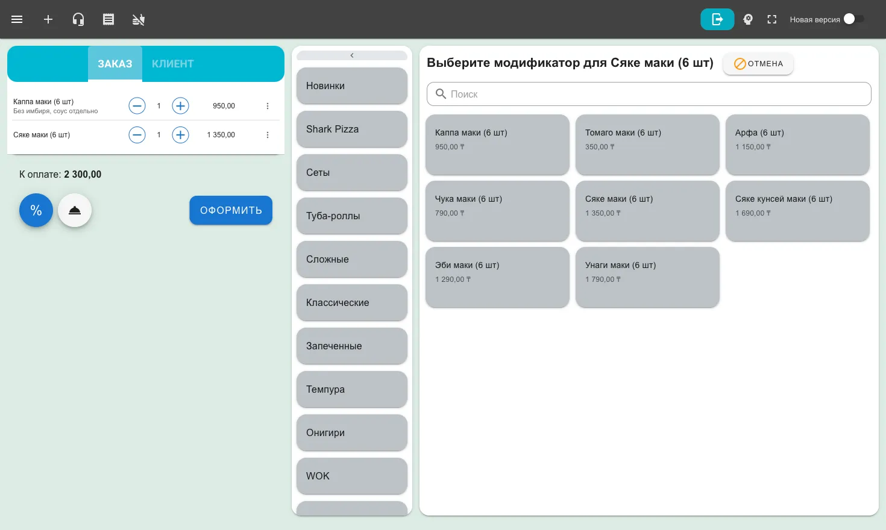Select the Сложные category
Viewport: 886px width, 530px height.
352,259
